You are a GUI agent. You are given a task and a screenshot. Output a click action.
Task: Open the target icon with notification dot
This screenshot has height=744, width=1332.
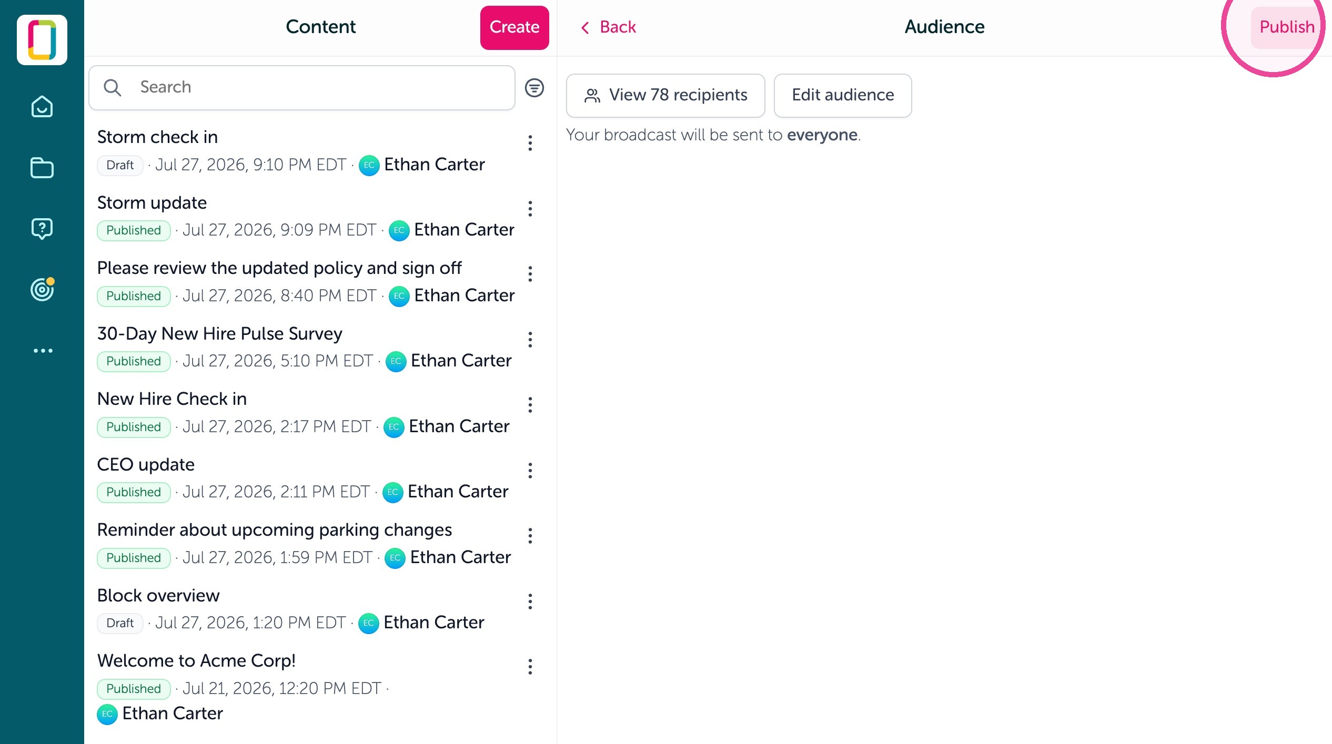point(42,289)
